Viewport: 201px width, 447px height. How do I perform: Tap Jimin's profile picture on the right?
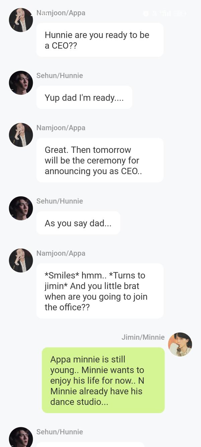click(180, 344)
